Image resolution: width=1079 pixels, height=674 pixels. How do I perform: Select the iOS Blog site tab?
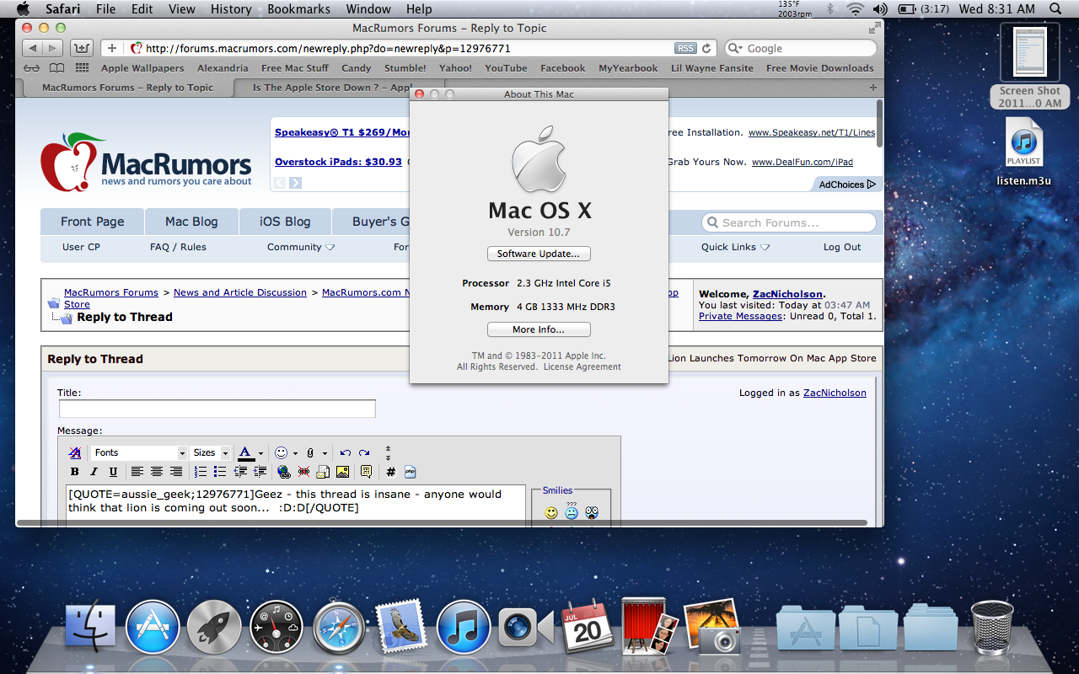285,222
